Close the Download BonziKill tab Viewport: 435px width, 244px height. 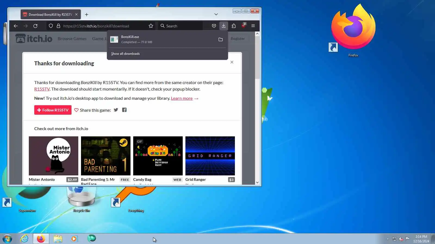coord(76,15)
